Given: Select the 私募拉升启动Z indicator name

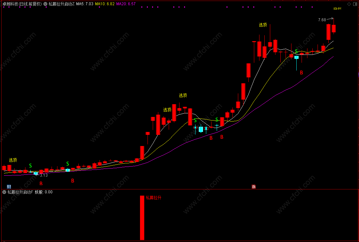Looking at the screenshot, I should coord(61,4).
